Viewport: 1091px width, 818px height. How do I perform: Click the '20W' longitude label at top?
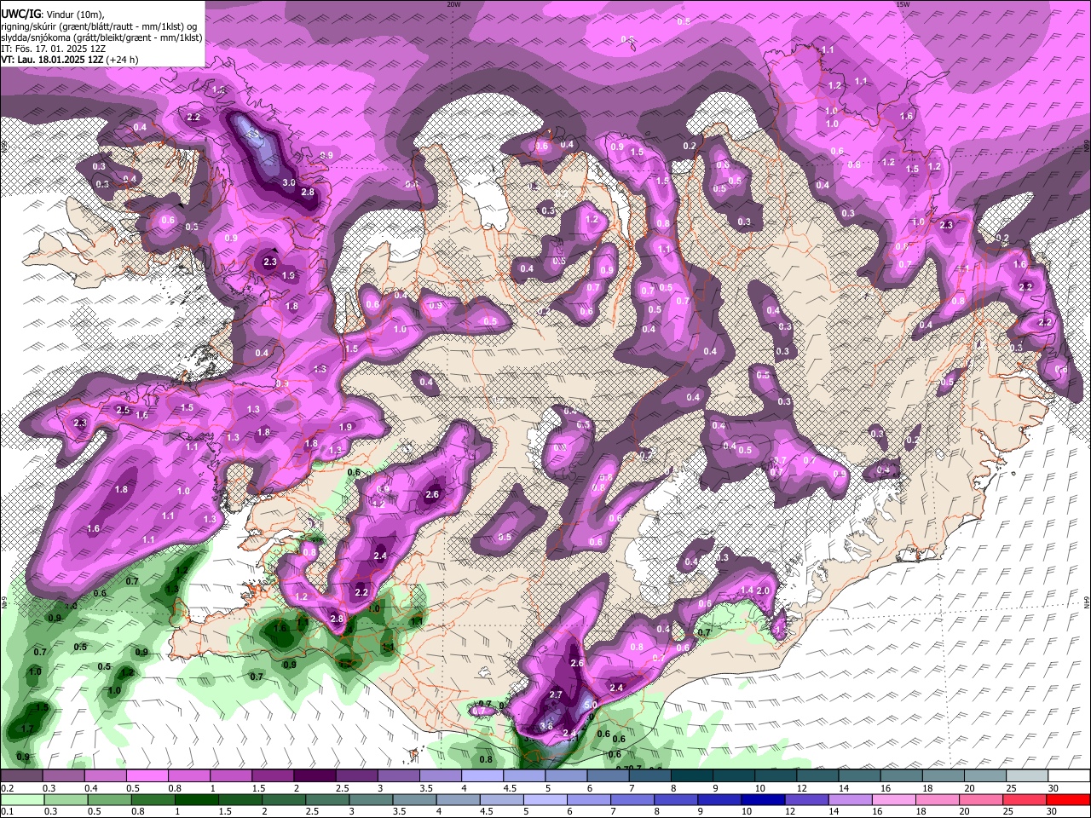click(453, 4)
